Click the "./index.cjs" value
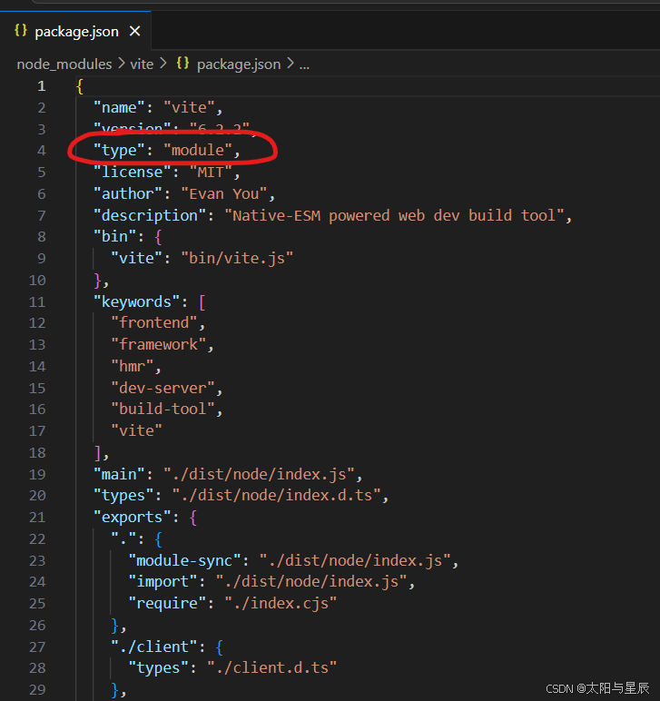 click(281, 604)
